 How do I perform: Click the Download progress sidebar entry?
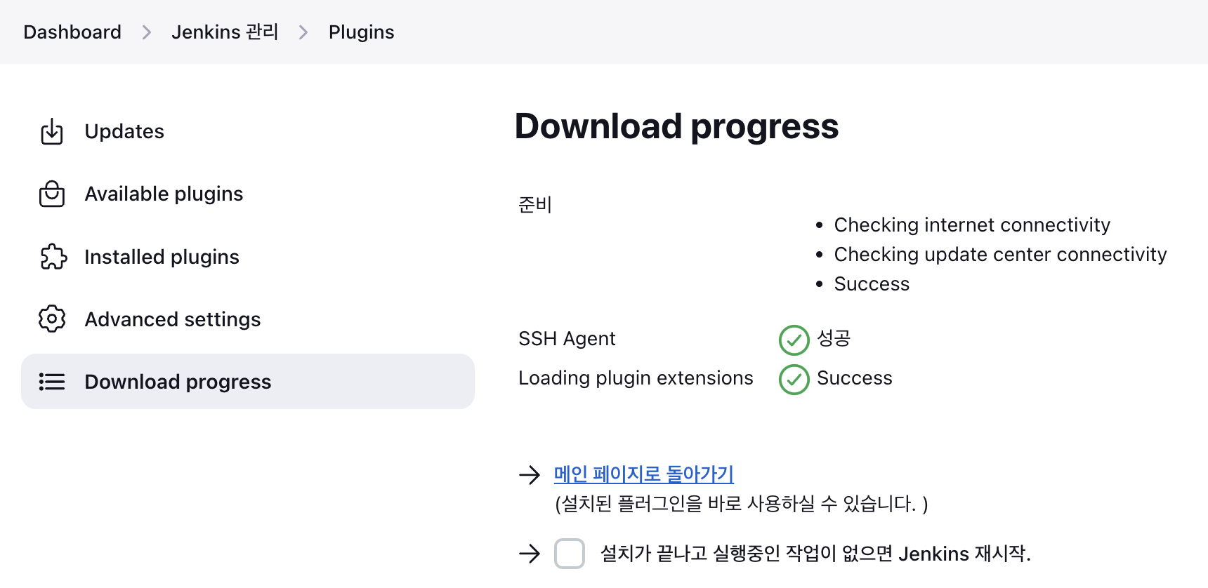click(178, 382)
